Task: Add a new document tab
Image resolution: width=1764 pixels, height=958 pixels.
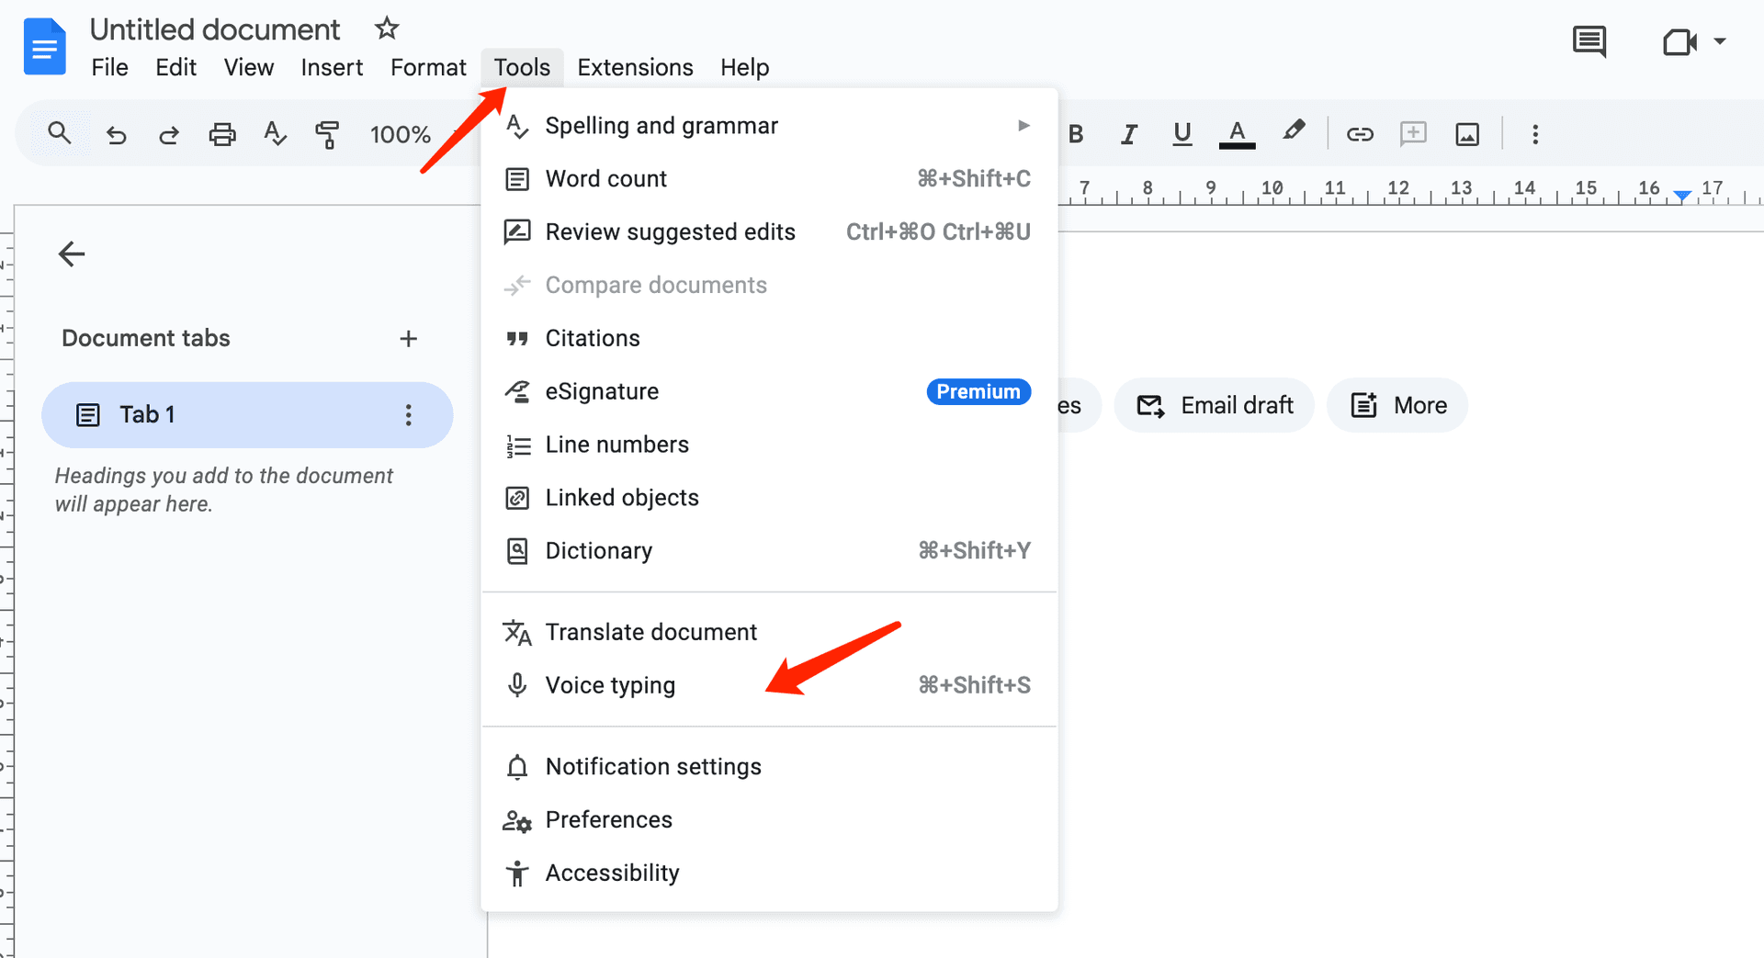Action: (408, 338)
